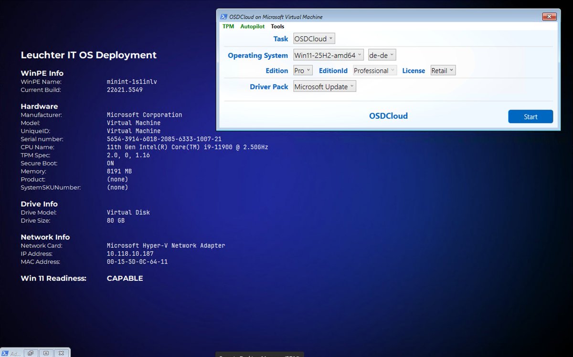Click the Drive Info section heading
The width and height of the screenshot is (573, 357).
click(39, 204)
